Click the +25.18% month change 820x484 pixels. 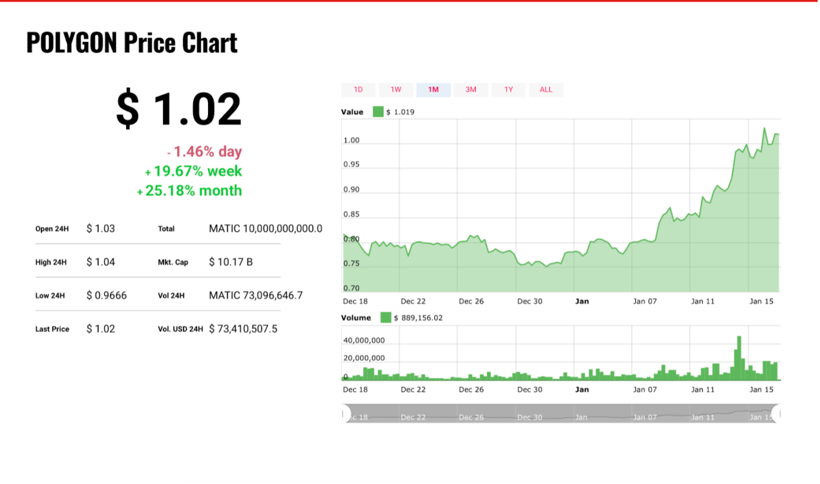click(190, 191)
